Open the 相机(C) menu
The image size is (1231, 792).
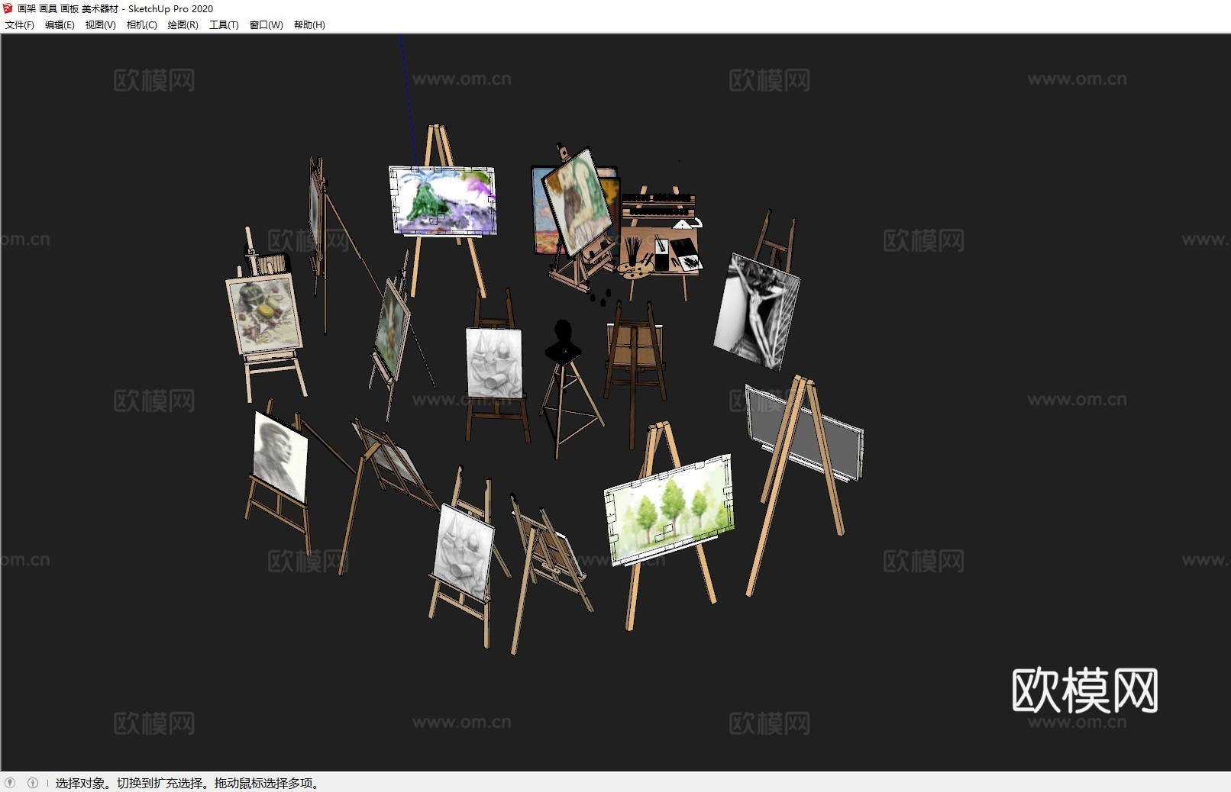click(141, 25)
